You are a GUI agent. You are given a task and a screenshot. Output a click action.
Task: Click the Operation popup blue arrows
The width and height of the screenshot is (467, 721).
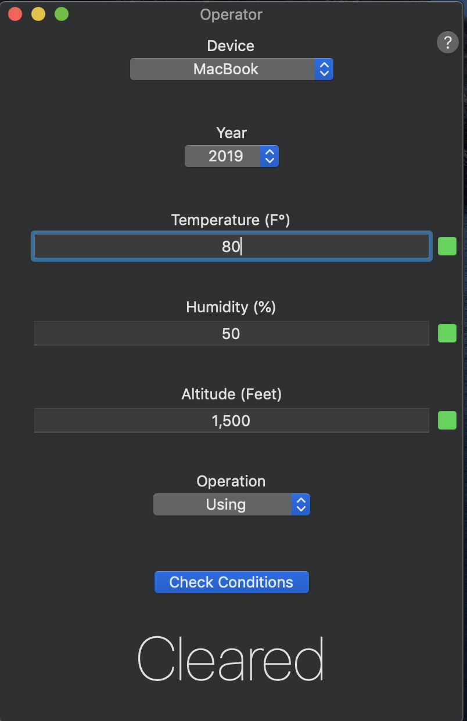(300, 504)
